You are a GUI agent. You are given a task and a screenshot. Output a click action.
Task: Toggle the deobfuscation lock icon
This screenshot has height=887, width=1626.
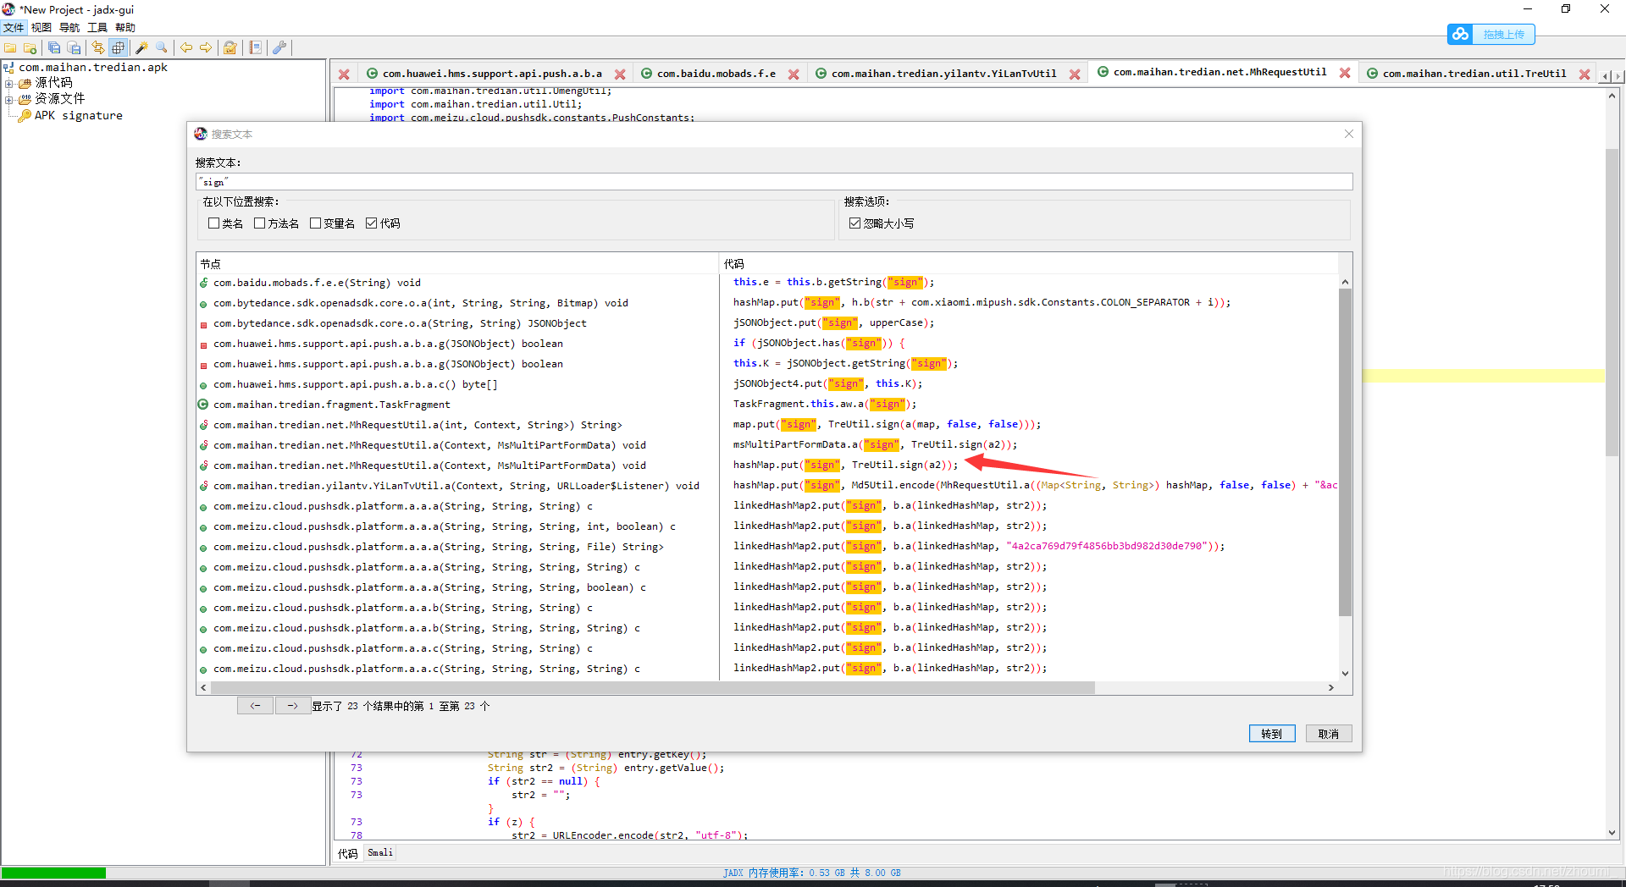pos(230,48)
